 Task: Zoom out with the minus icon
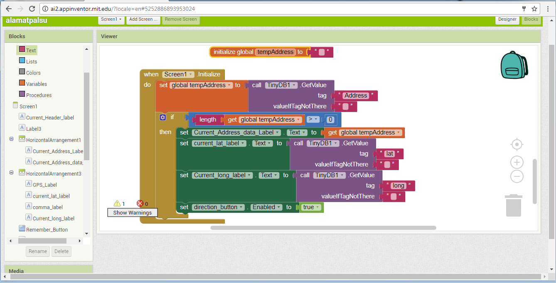(x=517, y=176)
